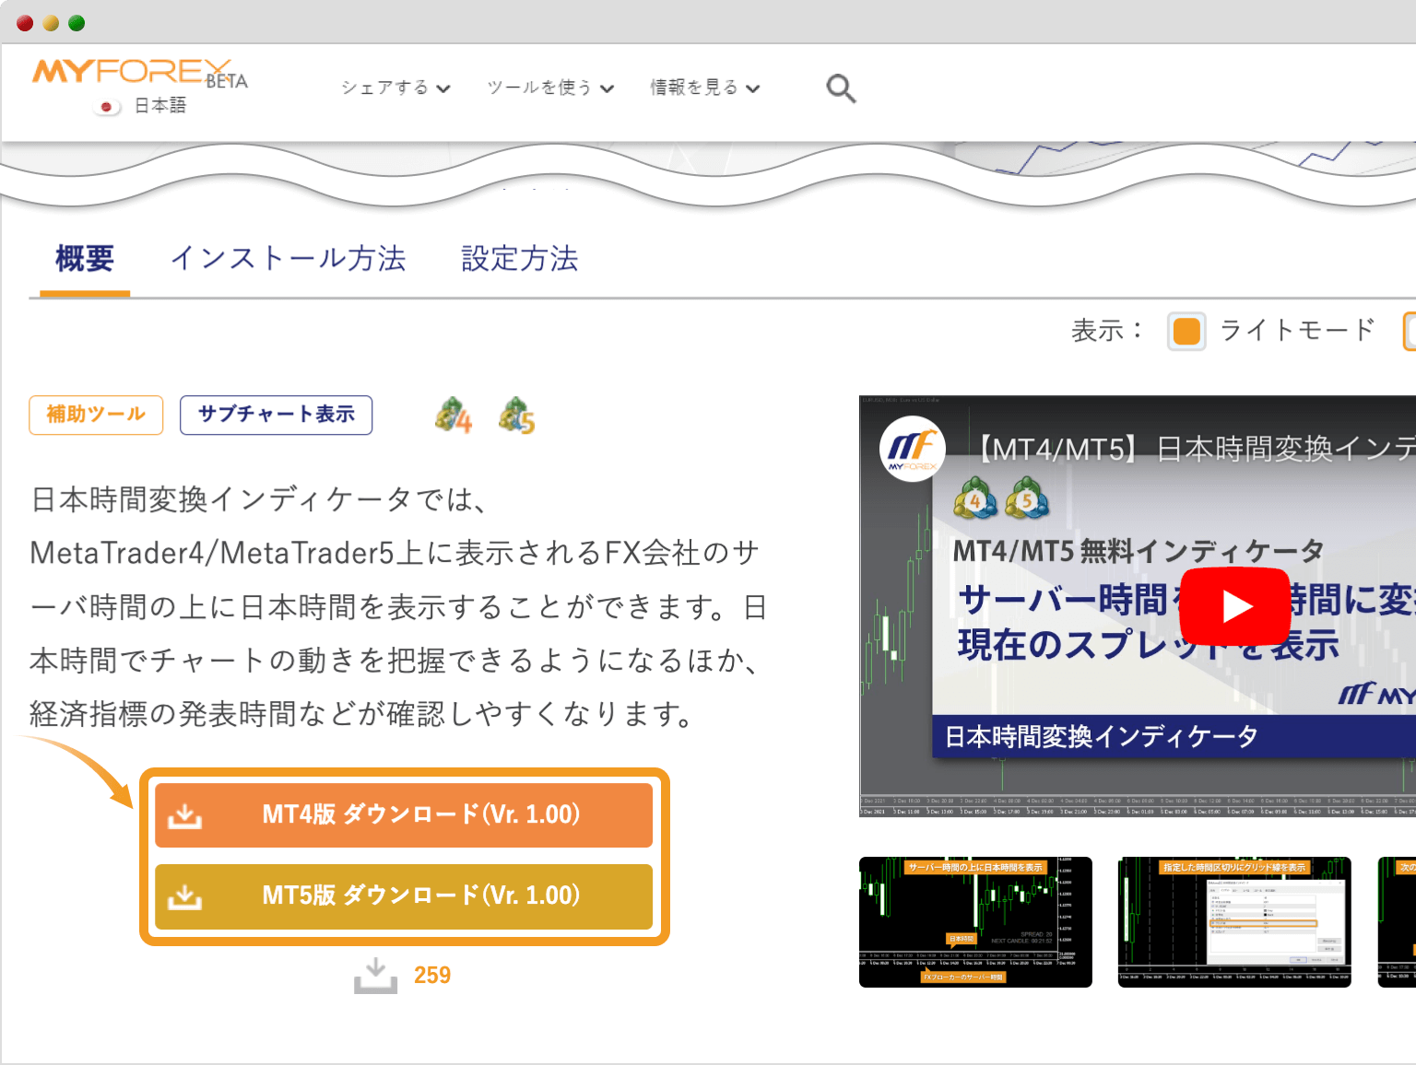
Task: Click the 表示： label
Action: click(x=1107, y=331)
